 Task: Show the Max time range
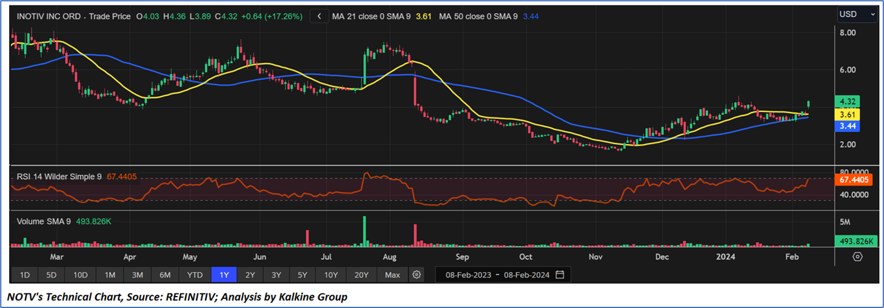coord(392,275)
